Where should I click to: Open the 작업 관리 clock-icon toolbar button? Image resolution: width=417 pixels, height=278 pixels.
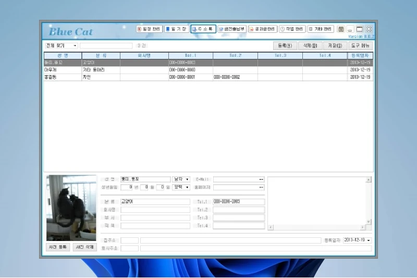(292, 29)
